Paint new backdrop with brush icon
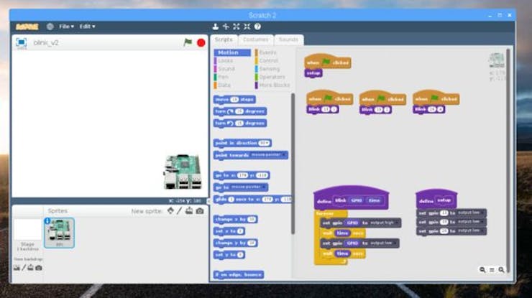The height and width of the screenshot is (298, 532). click(24, 268)
